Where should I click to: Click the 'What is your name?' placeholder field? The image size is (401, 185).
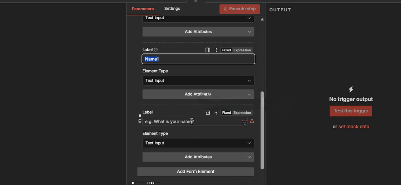(x=195, y=121)
